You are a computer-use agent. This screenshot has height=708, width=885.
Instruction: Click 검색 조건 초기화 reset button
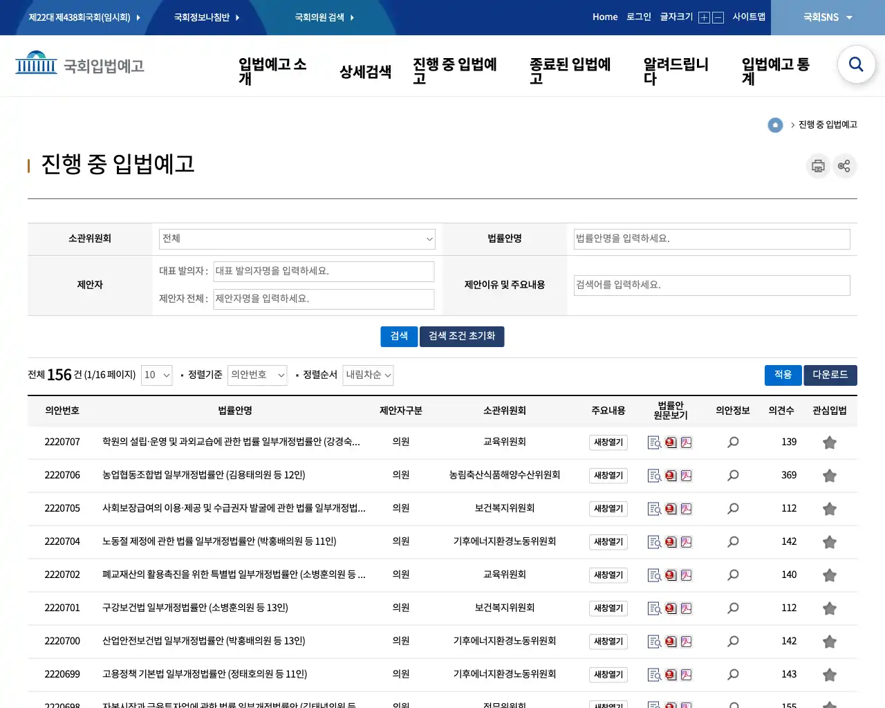pos(462,337)
